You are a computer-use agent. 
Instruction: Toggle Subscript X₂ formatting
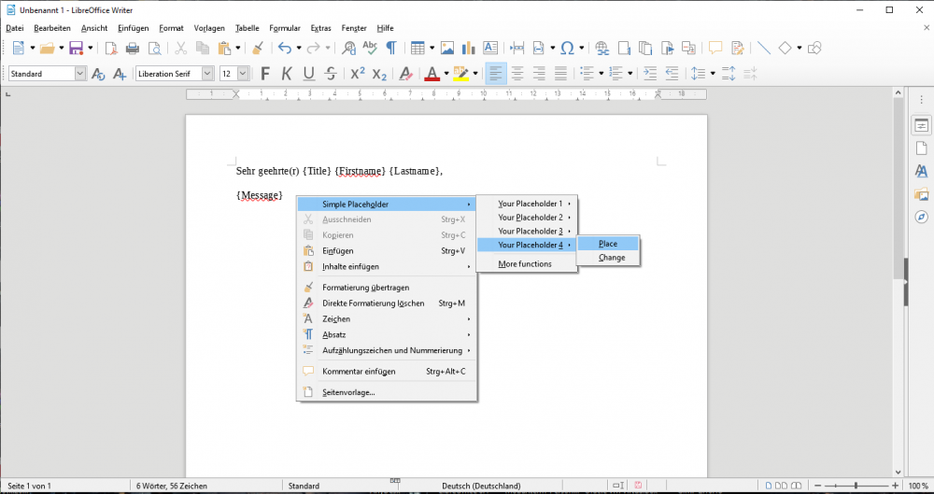379,74
